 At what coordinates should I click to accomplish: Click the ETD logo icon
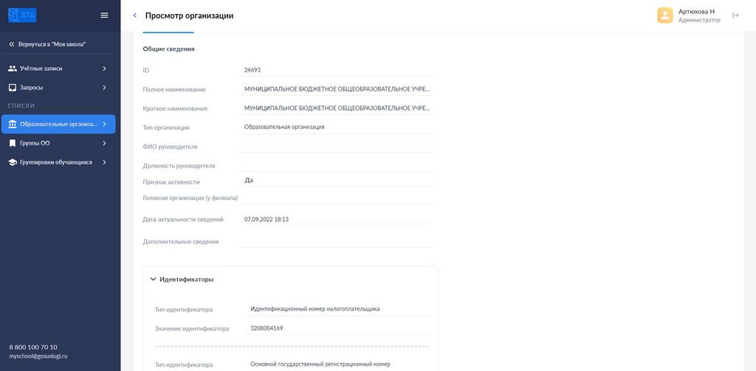coord(22,15)
